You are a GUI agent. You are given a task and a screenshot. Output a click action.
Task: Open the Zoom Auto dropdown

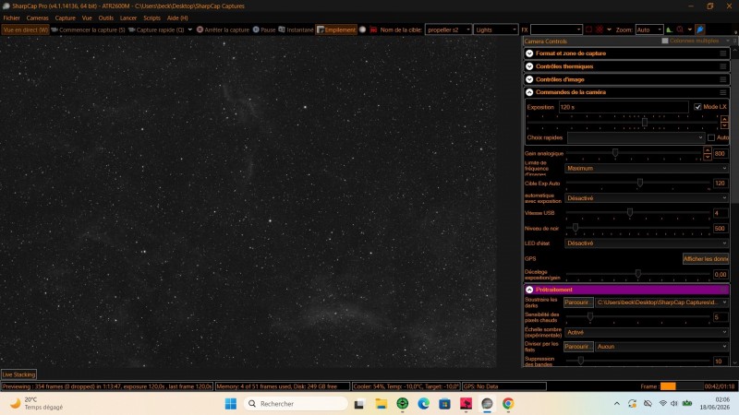(x=649, y=30)
